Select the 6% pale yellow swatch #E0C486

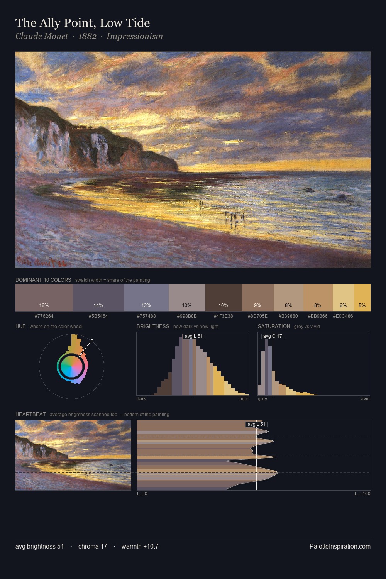343,298
